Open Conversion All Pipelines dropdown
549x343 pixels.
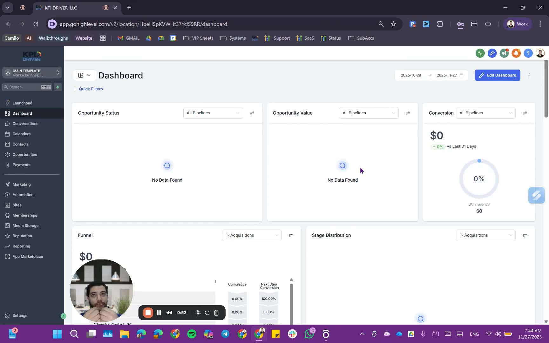(x=485, y=113)
